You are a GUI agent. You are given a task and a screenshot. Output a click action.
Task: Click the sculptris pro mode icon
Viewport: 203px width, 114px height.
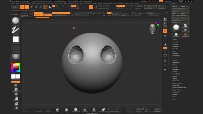click(50, 7)
